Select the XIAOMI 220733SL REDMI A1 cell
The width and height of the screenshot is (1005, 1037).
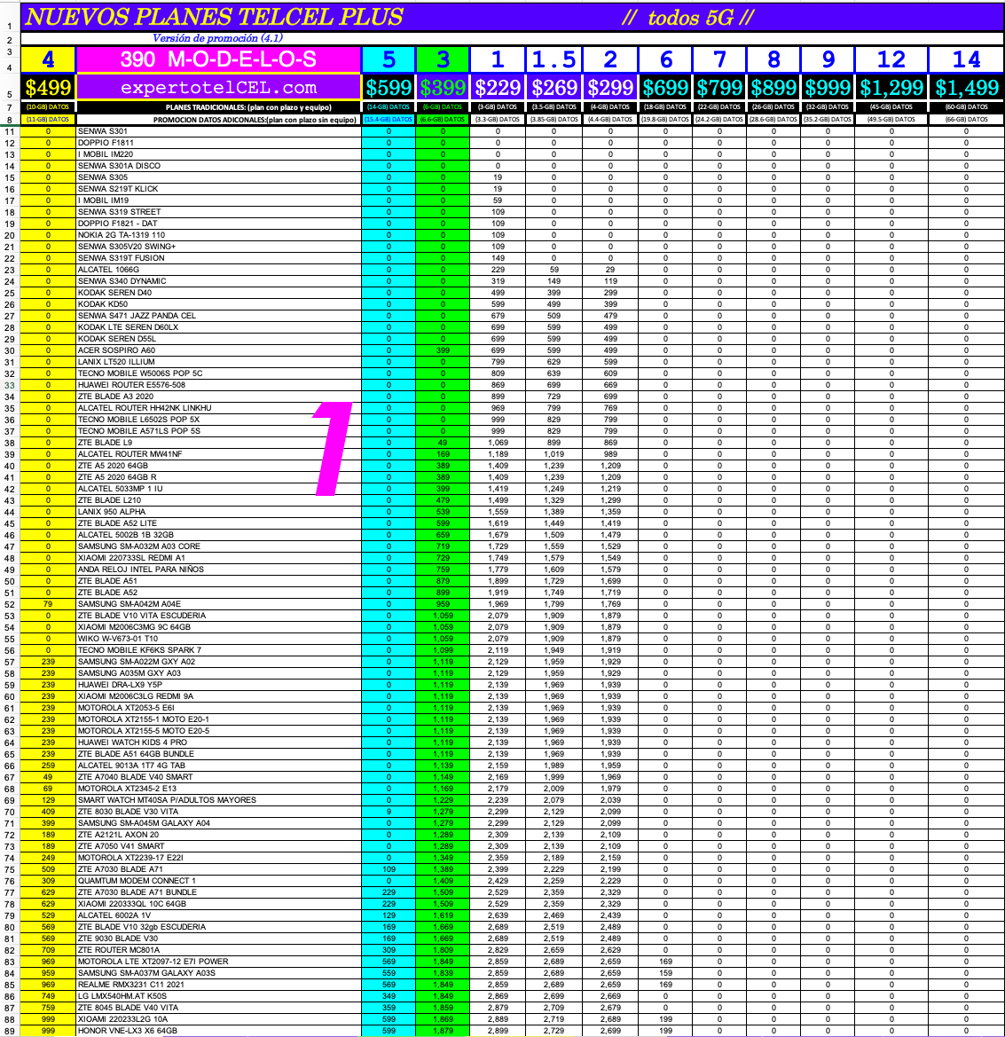coord(218,558)
